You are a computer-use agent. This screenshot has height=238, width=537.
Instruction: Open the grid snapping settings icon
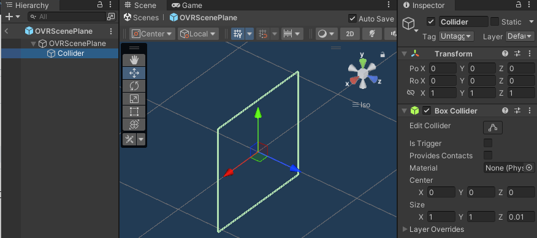(264, 34)
